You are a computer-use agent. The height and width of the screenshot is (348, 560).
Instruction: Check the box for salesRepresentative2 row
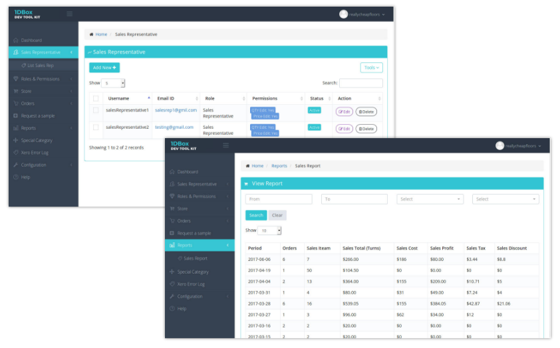96,127
